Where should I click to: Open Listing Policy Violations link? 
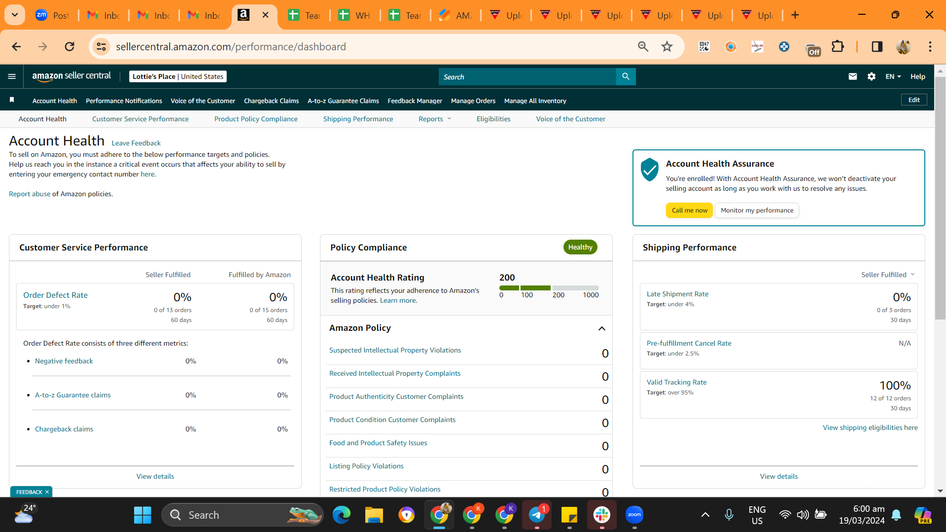click(x=366, y=466)
